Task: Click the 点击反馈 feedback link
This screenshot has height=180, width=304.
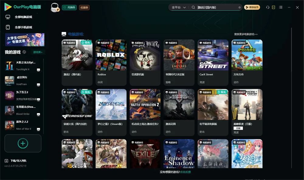Action: [185, 172]
